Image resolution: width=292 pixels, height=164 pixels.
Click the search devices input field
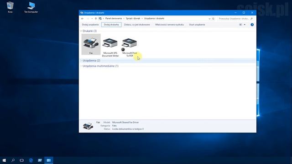234,19
